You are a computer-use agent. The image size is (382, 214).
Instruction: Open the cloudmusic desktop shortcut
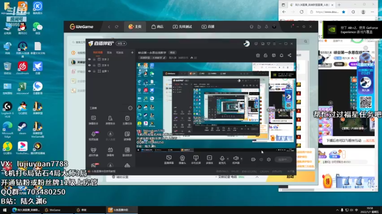point(22,68)
